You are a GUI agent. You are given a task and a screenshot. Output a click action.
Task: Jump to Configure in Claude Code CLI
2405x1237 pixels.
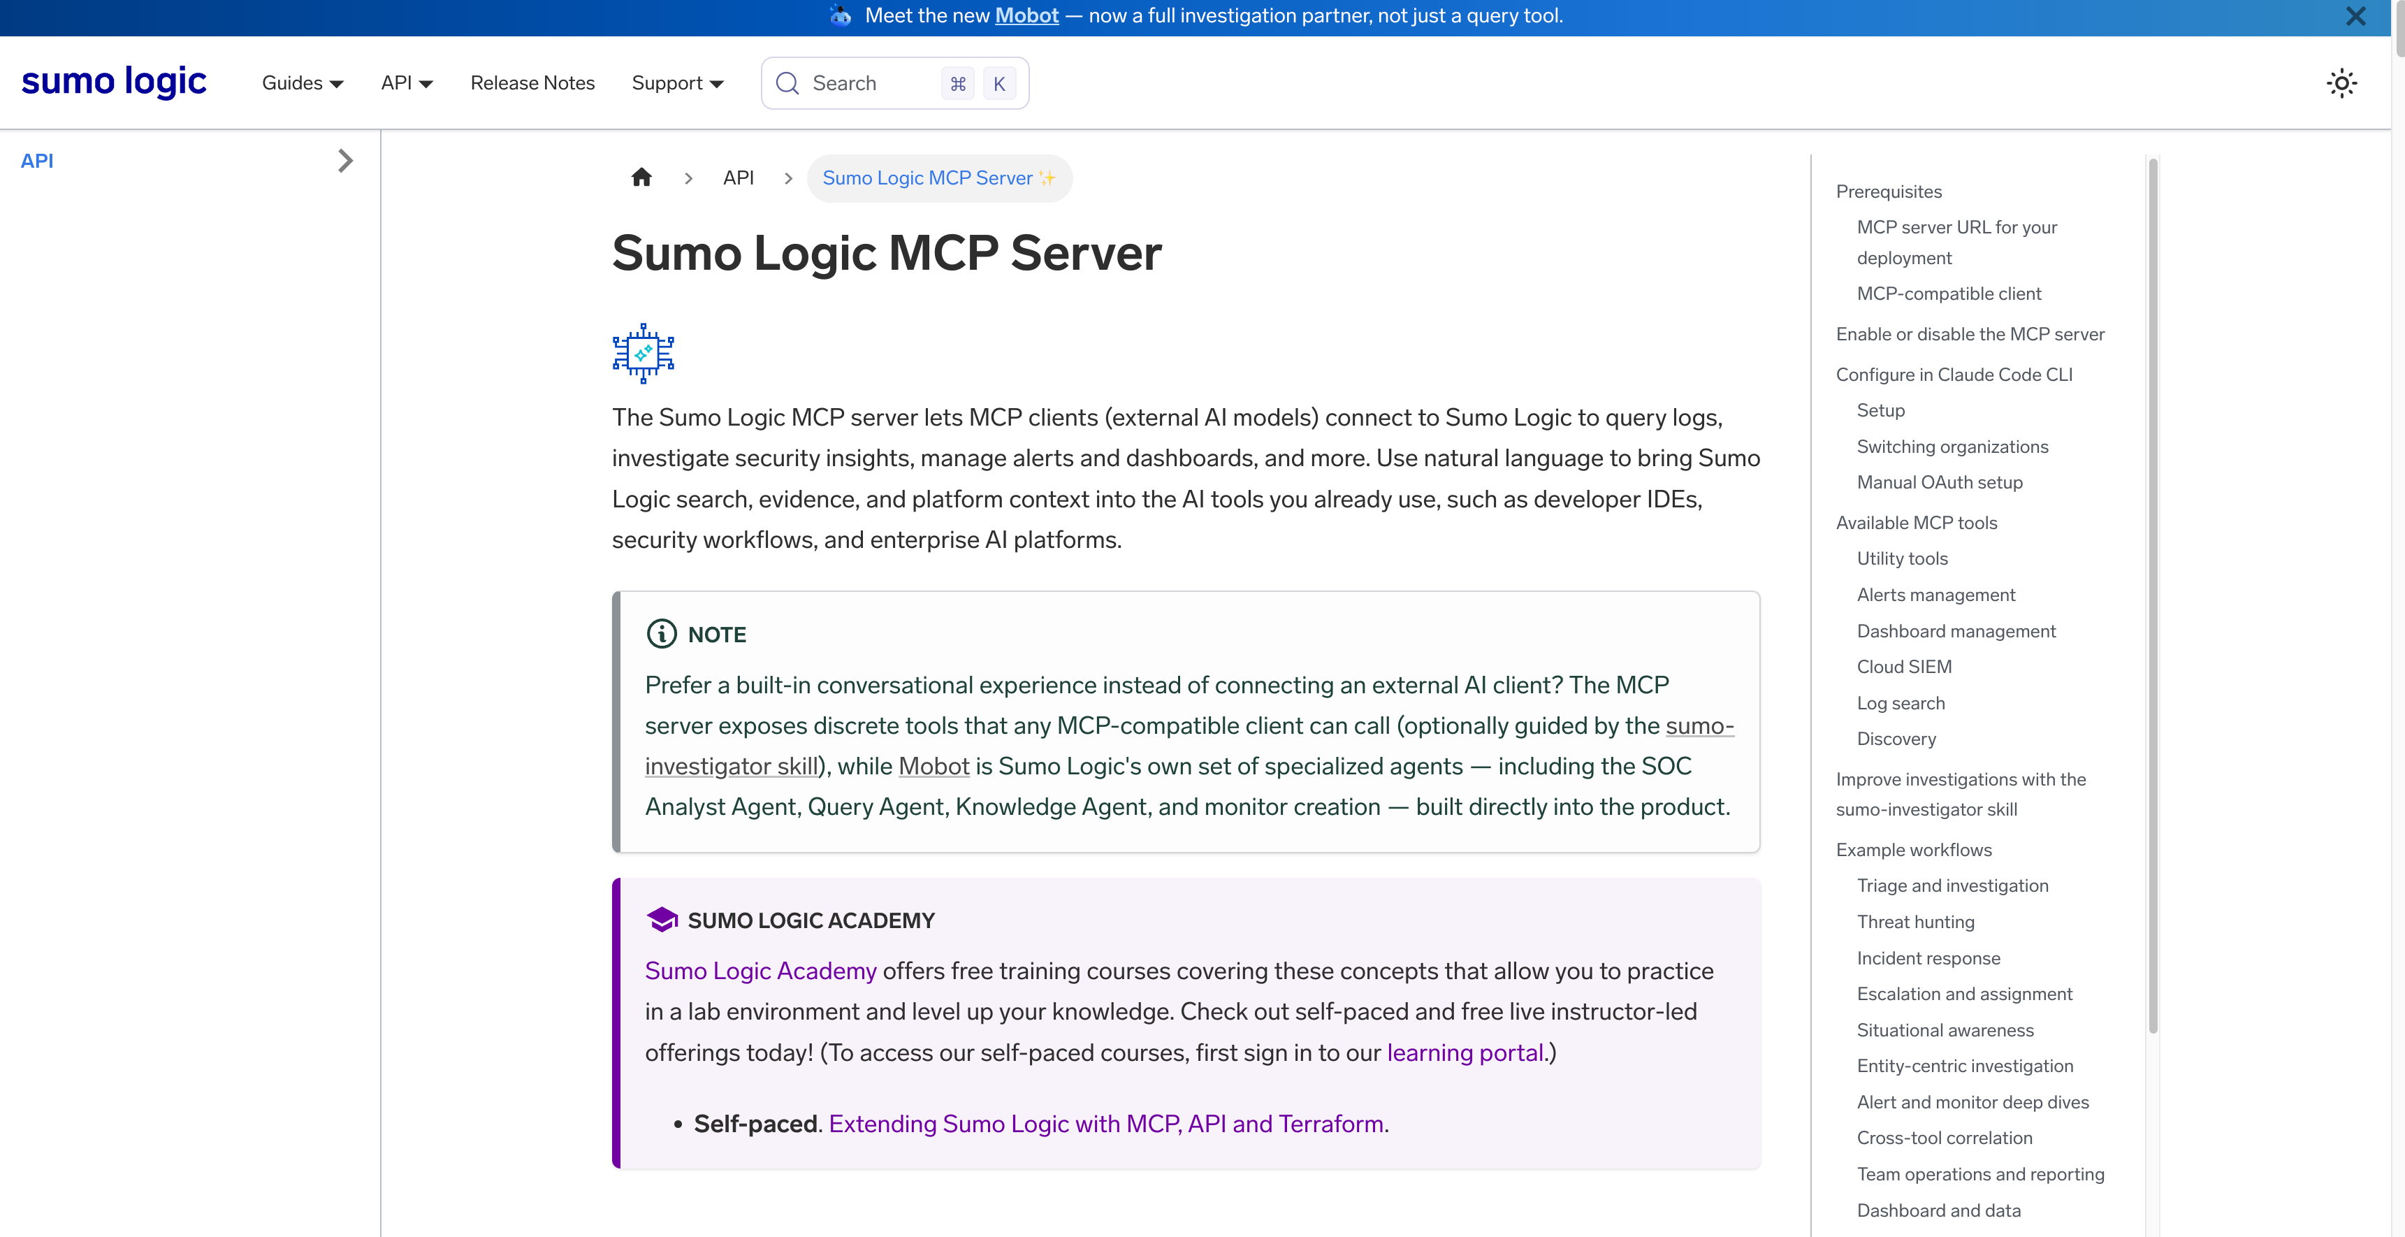click(x=1954, y=375)
